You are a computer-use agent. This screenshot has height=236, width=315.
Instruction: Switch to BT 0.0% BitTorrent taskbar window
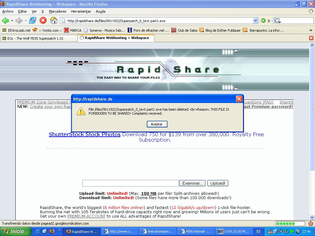[234, 232]
